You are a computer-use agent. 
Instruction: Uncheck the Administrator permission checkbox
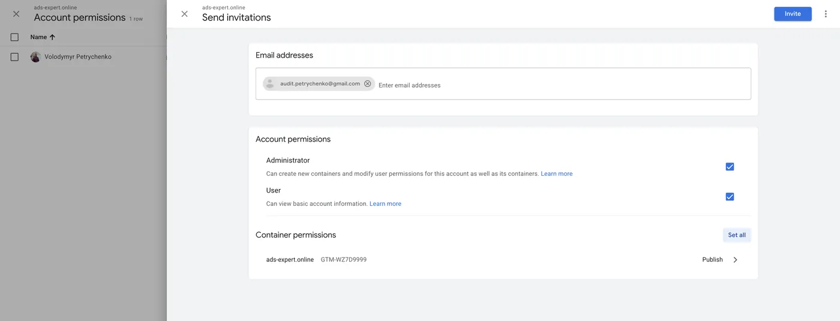(x=730, y=167)
